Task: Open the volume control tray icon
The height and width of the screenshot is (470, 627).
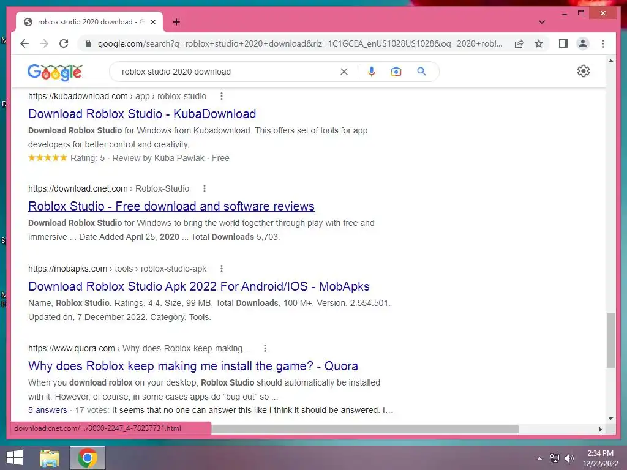Action: (569, 458)
